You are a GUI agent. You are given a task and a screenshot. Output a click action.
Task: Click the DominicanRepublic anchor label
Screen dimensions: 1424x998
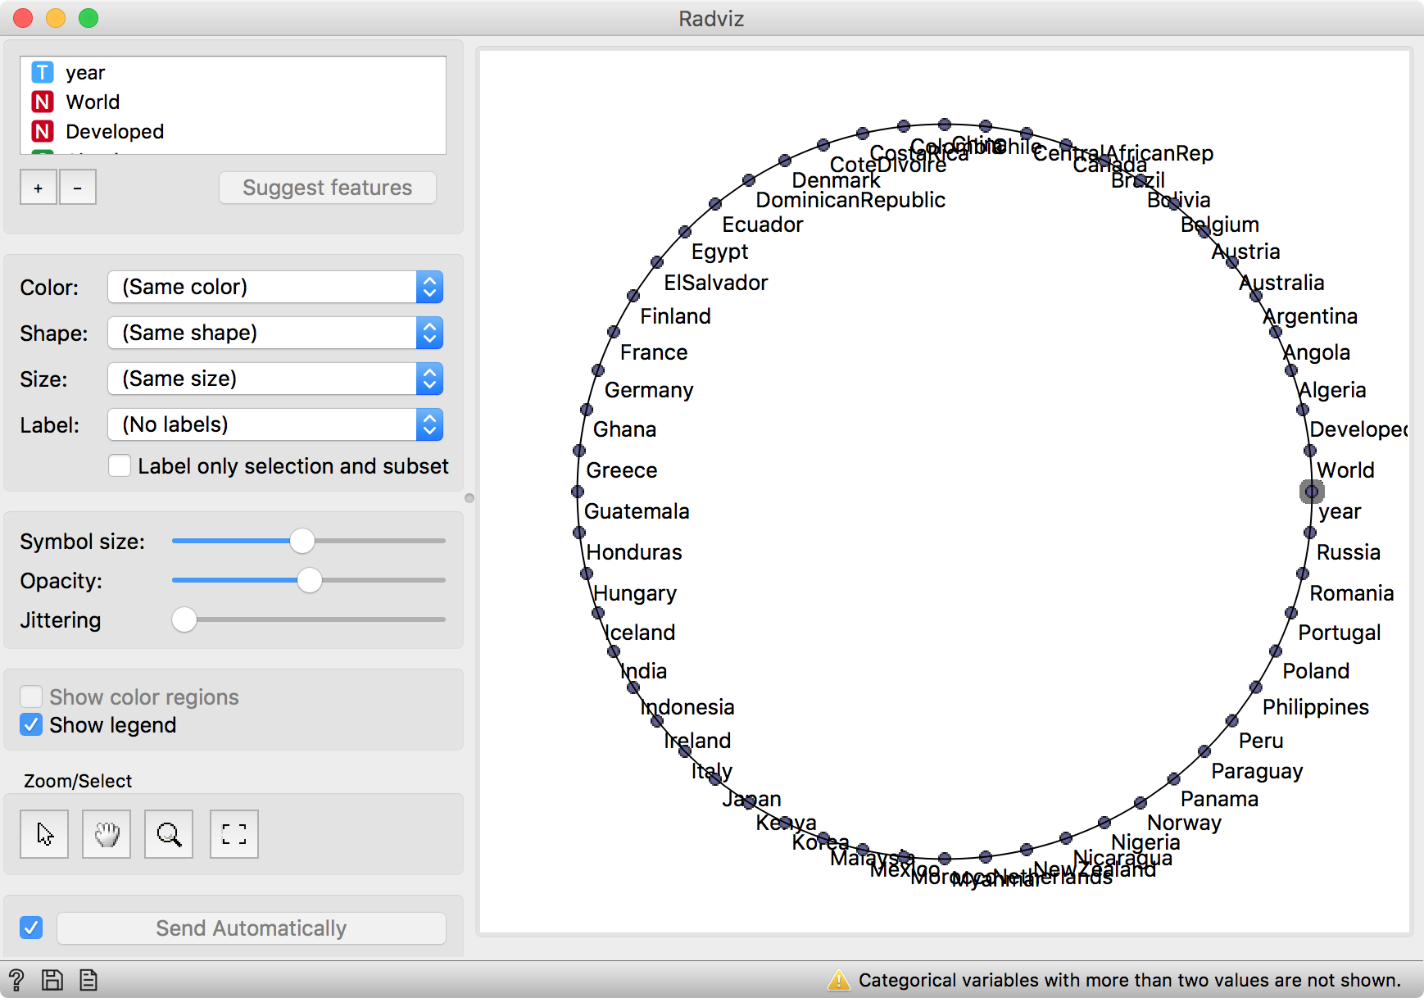[850, 200]
